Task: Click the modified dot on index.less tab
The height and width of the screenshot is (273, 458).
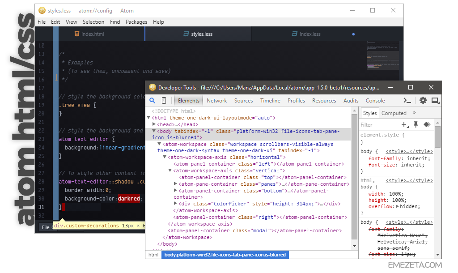Action: pyautogui.click(x=353, y=34)
